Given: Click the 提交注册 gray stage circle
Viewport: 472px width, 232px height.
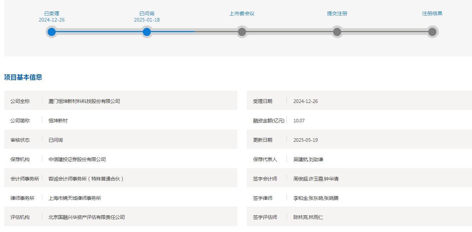Looking at the screenshot, I should 337,32.
